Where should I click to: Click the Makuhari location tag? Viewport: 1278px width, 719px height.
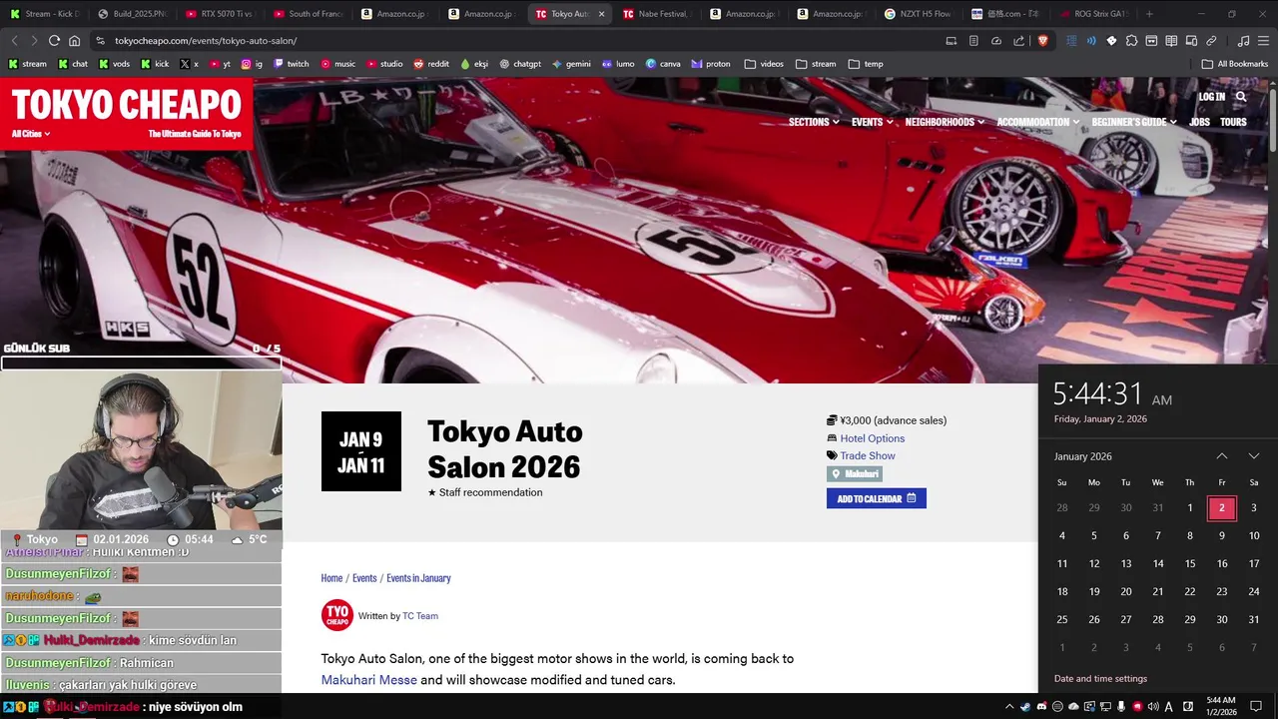855,473
